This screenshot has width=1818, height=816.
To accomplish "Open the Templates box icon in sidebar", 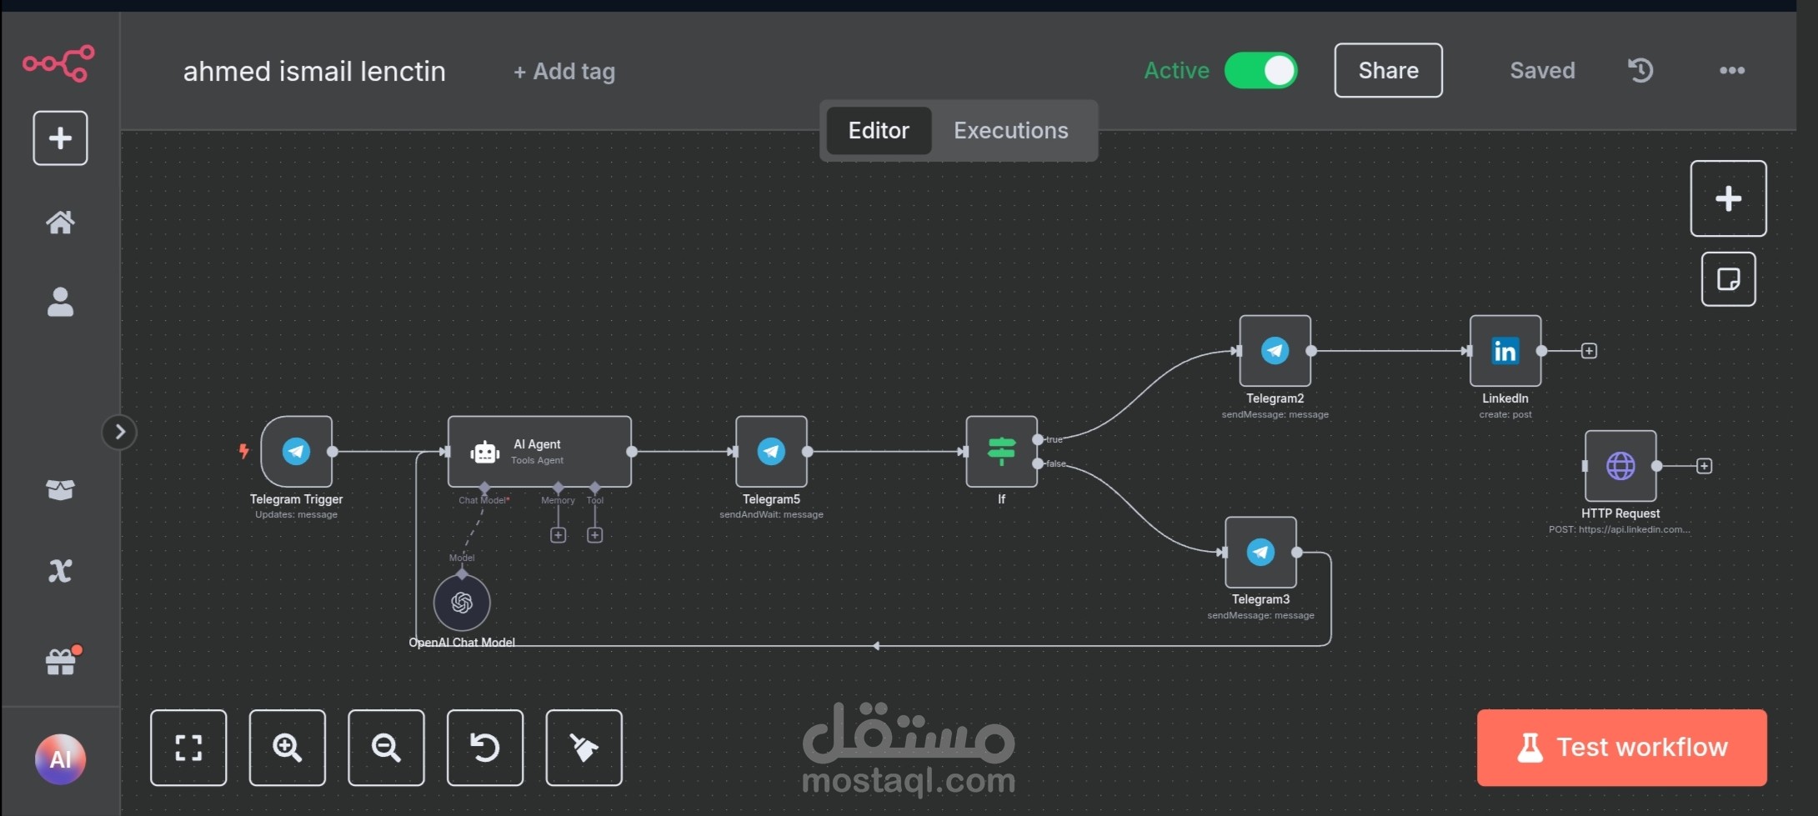I will tap(60, 489).
